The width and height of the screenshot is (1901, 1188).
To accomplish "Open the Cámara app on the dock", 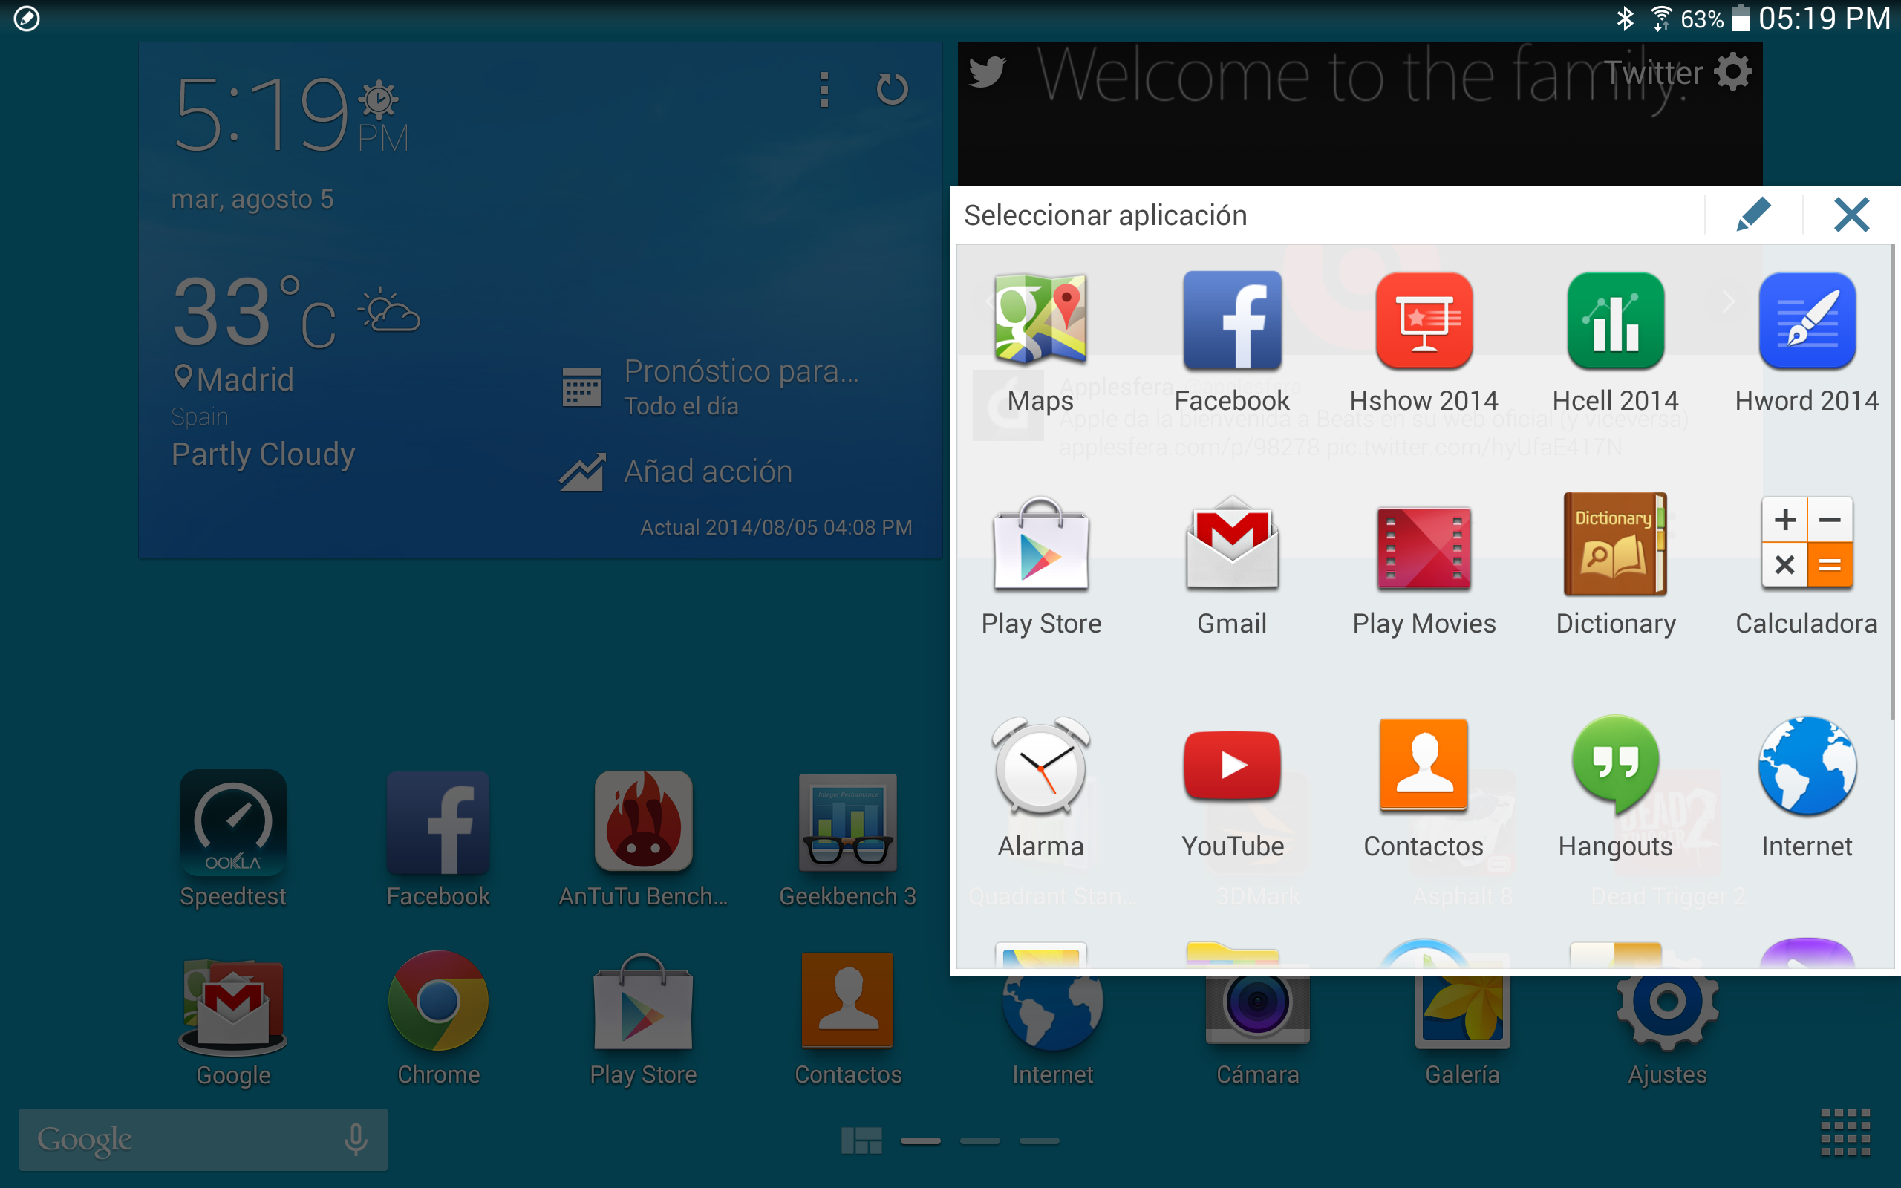I will [1258, 1031].
